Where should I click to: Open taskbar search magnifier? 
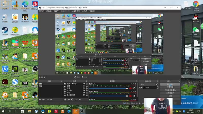click(9, 111)
